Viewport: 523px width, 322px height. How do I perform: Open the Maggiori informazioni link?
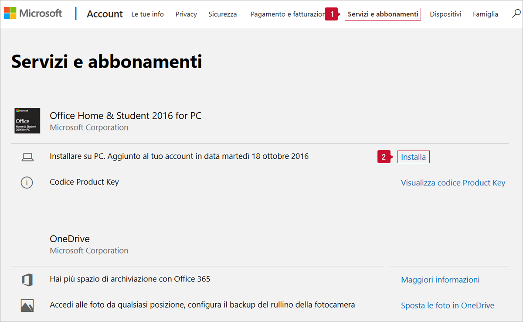[440, 280]
